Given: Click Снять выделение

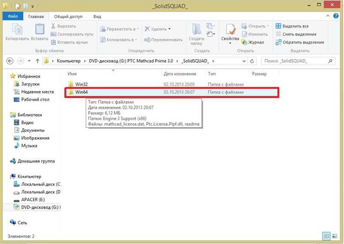Looking at the screenshot, I should tap(296, 34).
